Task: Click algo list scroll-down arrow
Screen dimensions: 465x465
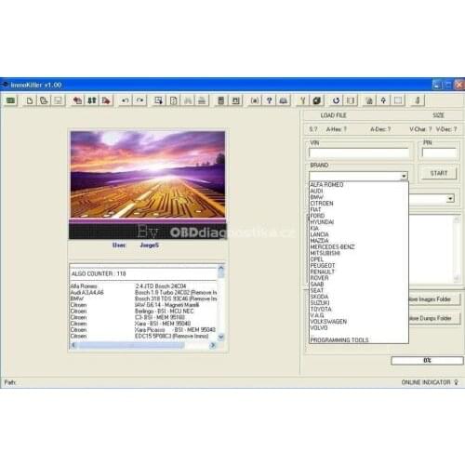Action: (221, 337)
